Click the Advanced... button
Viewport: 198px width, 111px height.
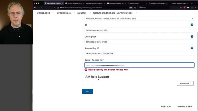click(x=185, y=83)
